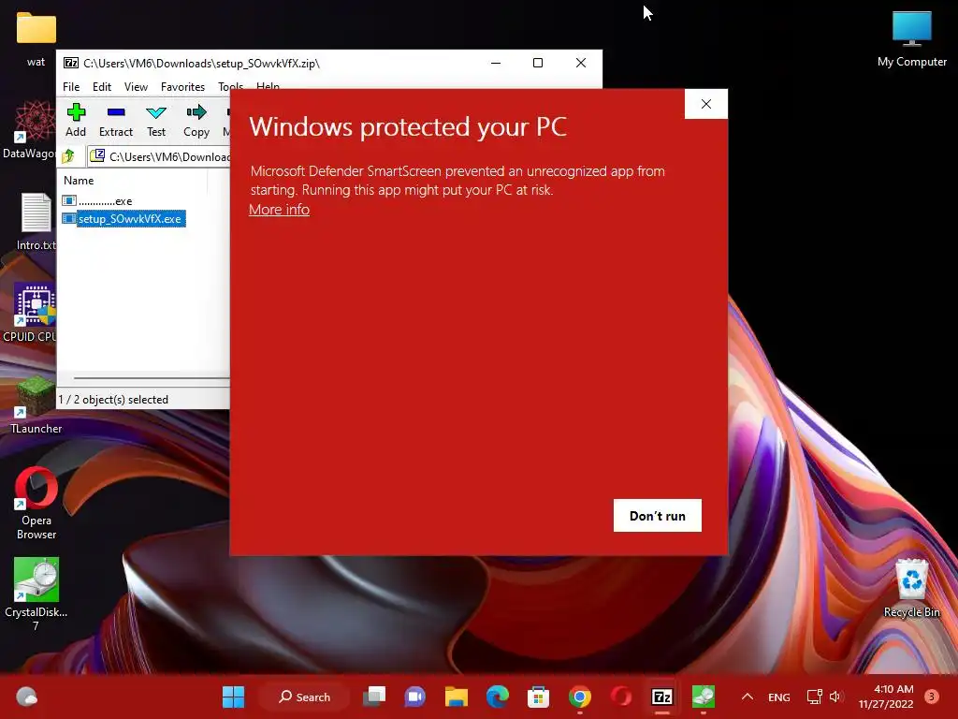Click the More info link
The height and width of the screenshot is (719, 958).
click(279, 209)
